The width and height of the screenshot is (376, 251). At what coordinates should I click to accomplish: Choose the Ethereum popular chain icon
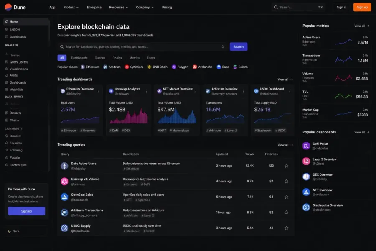[x=83, y=67]
